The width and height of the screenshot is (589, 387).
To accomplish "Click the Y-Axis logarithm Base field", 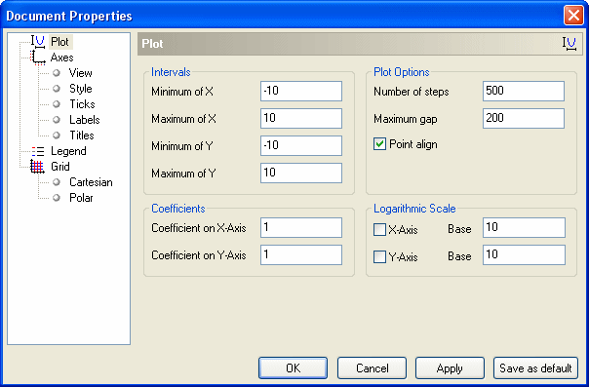I will [524, 254].
